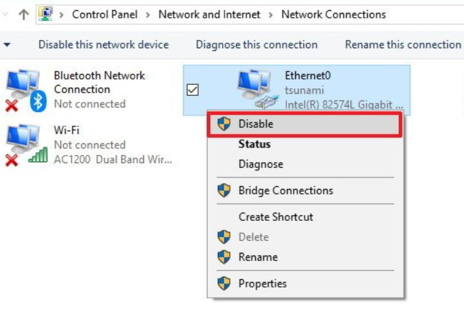
Task: Click Rename this connection toolbar button
Action: [403, 45]
